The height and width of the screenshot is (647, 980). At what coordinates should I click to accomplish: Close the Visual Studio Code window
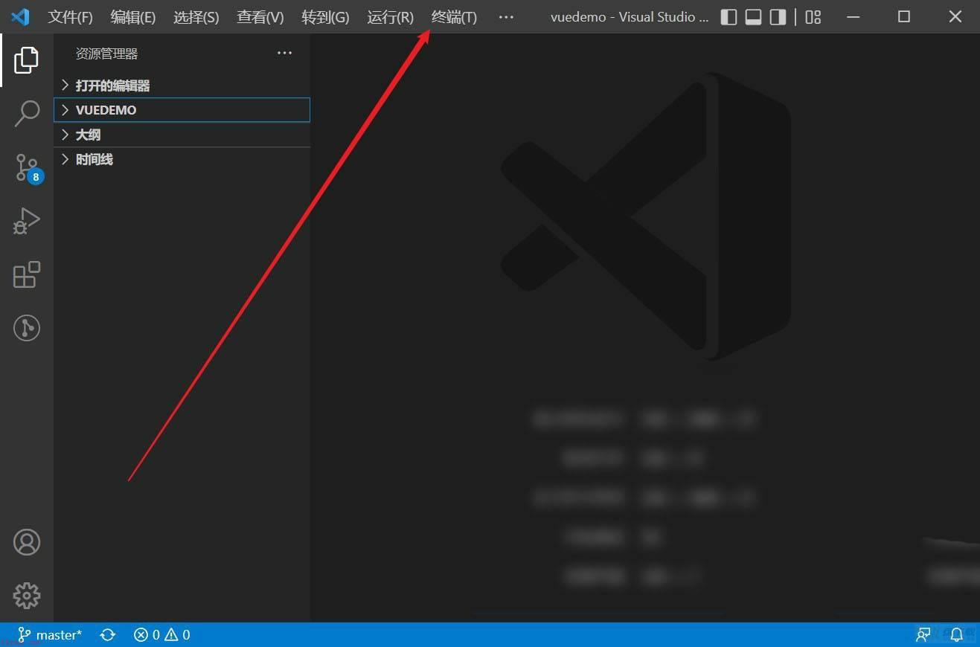955,17
